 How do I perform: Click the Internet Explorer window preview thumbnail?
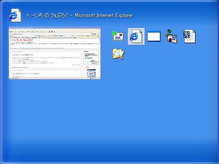pos(55,53)
